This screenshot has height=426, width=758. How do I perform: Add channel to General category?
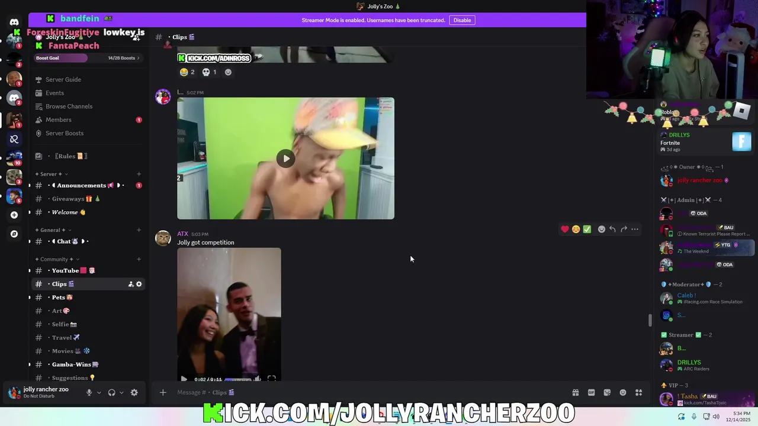click(139, 230)
